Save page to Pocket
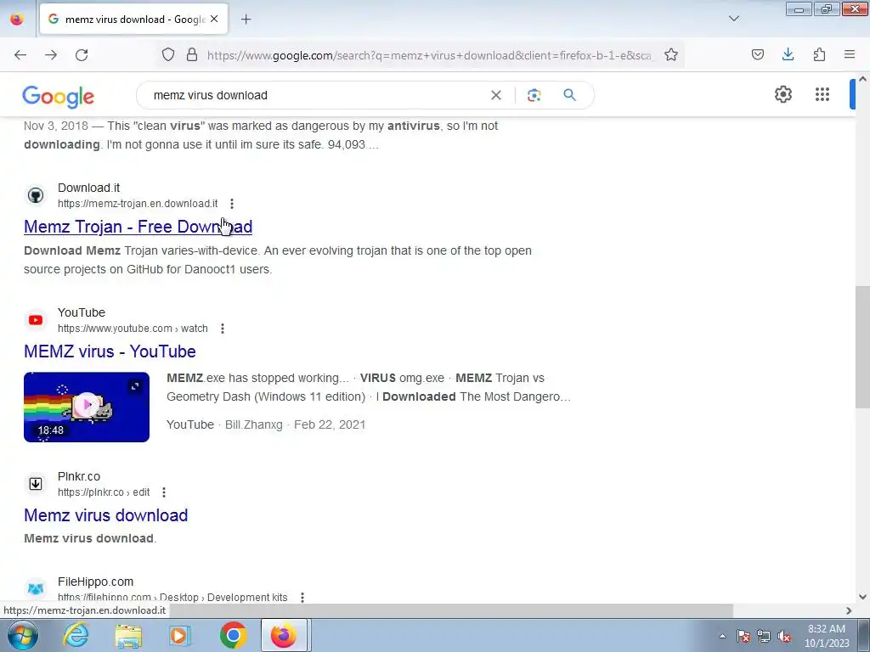 pyautogui.click(x=758, y=54)
